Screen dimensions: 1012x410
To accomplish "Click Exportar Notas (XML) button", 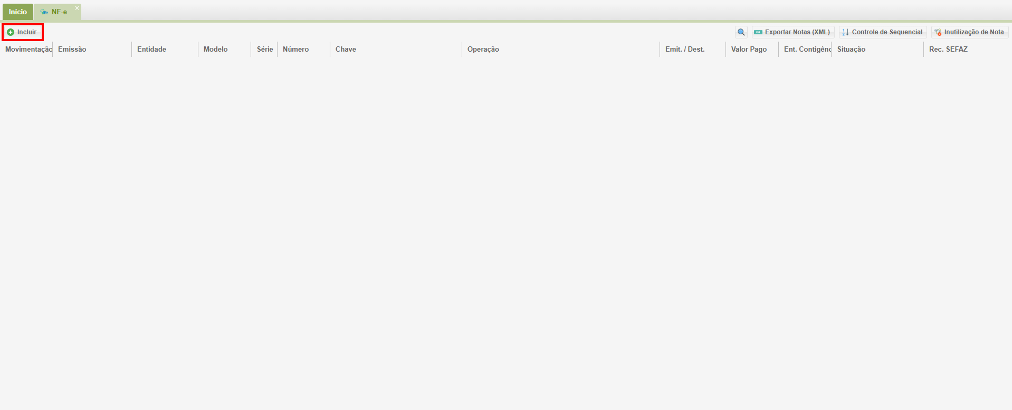I will click(793, 32).
